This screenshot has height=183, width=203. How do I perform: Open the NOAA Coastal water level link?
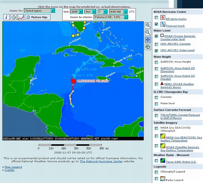[178, 38]
